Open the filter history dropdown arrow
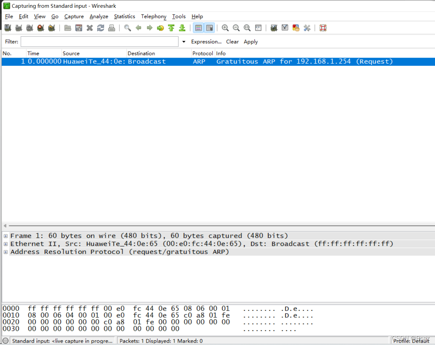This screenshot has width=435, height=345. tap(184, 42)
